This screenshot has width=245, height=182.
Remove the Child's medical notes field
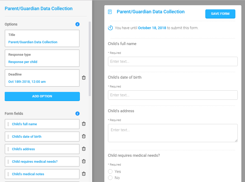84,174
